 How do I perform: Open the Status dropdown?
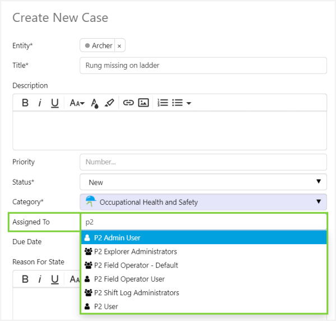tap(203, 182)
